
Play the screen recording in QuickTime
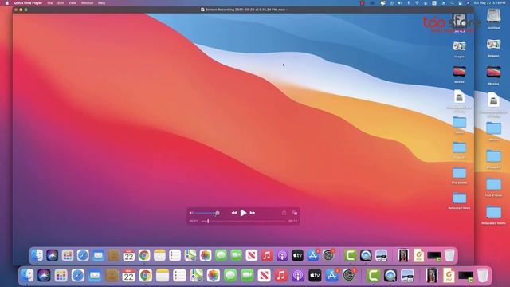tap(243, 213)
